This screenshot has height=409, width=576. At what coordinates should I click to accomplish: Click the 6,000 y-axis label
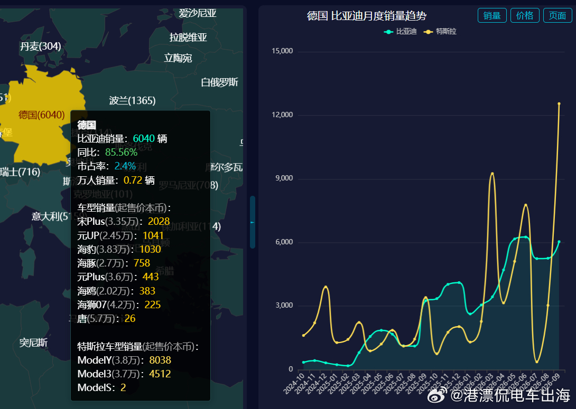point(284,242)
